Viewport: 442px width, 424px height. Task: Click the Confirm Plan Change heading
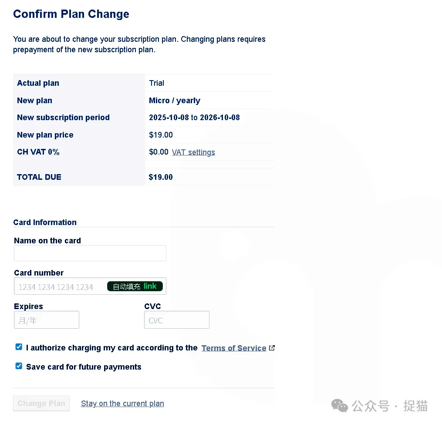point(71,14)
